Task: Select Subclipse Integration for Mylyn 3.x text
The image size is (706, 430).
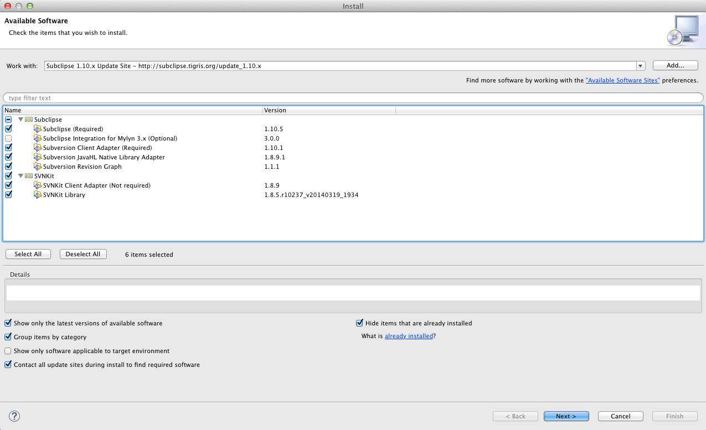Action: point(110,138)
